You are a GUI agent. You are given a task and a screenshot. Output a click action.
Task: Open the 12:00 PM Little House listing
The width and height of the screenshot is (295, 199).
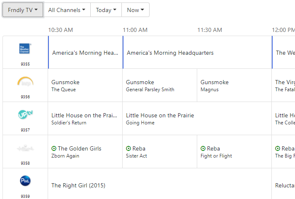[x=283, y=119]
